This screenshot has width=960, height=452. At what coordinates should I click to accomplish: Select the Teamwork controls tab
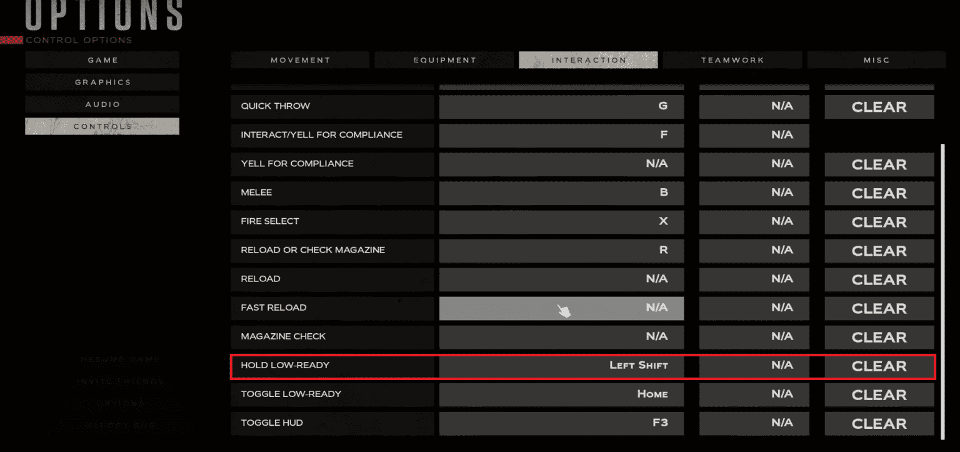(x=732, y=60)
